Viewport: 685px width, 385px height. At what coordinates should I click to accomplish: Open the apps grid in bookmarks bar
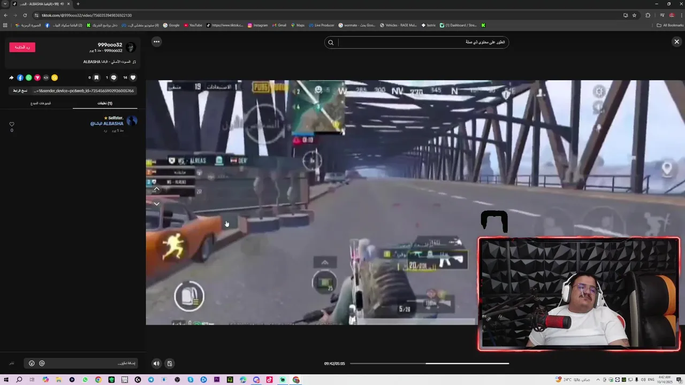coord(5,25)
